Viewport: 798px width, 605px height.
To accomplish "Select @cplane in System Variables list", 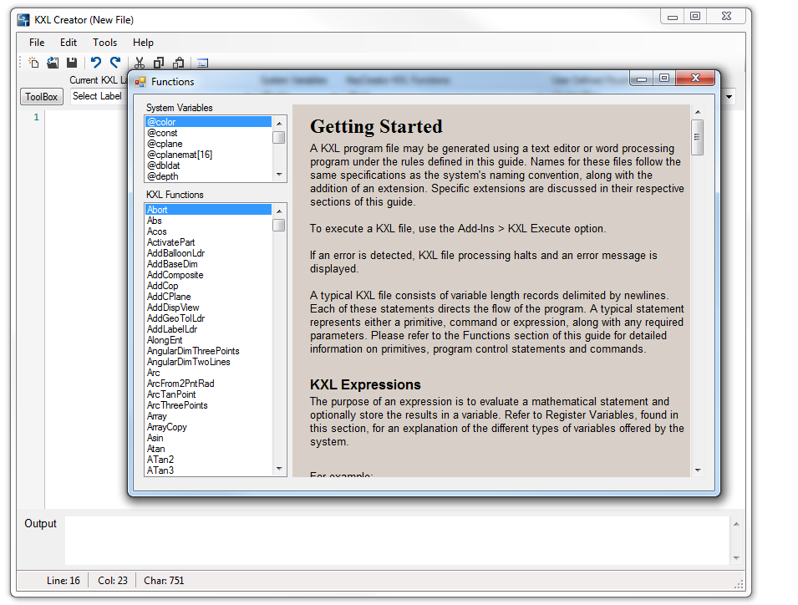I will tap(165, 144).
